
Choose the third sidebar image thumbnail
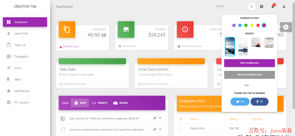click(x=256, y=42)
